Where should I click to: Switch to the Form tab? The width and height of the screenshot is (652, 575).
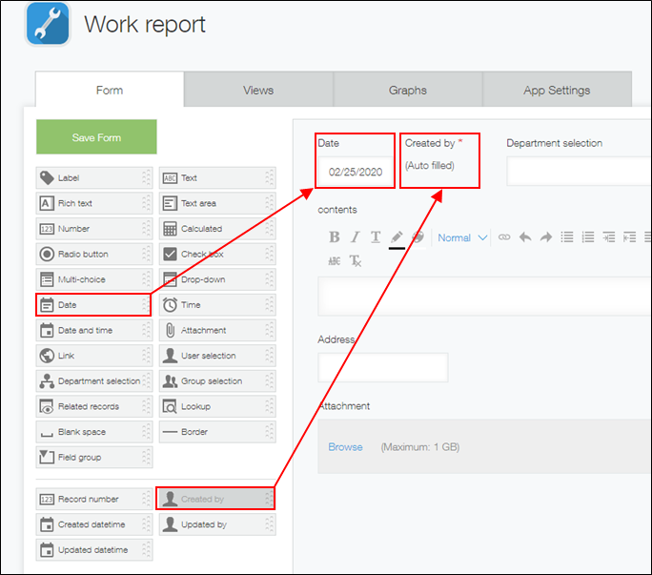pos(110,90)
